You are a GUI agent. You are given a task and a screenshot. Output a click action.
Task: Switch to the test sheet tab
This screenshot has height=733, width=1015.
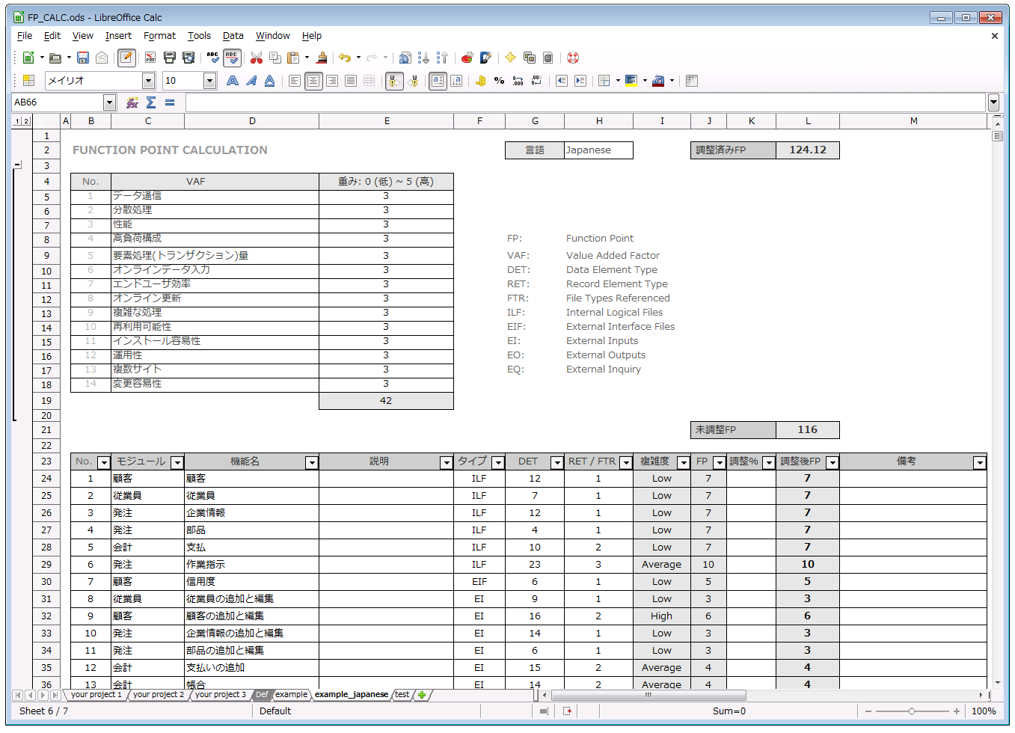pos(401,694)
